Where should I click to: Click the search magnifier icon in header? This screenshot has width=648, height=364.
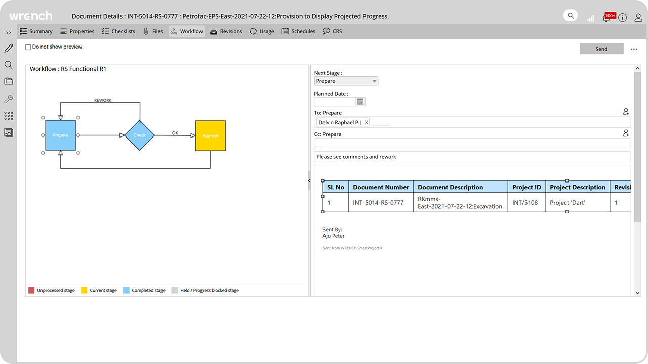(x=571, y=16)
